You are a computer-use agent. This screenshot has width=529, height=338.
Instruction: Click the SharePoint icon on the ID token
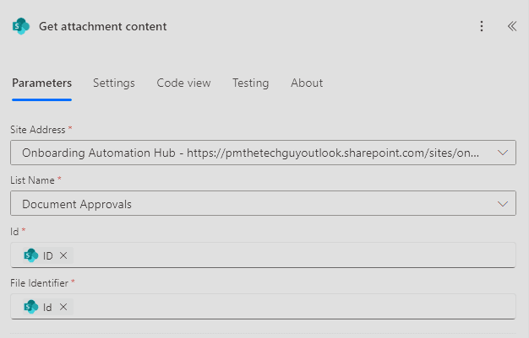pos(31,255)
